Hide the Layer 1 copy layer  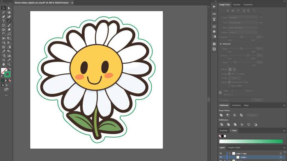[221, 153]
